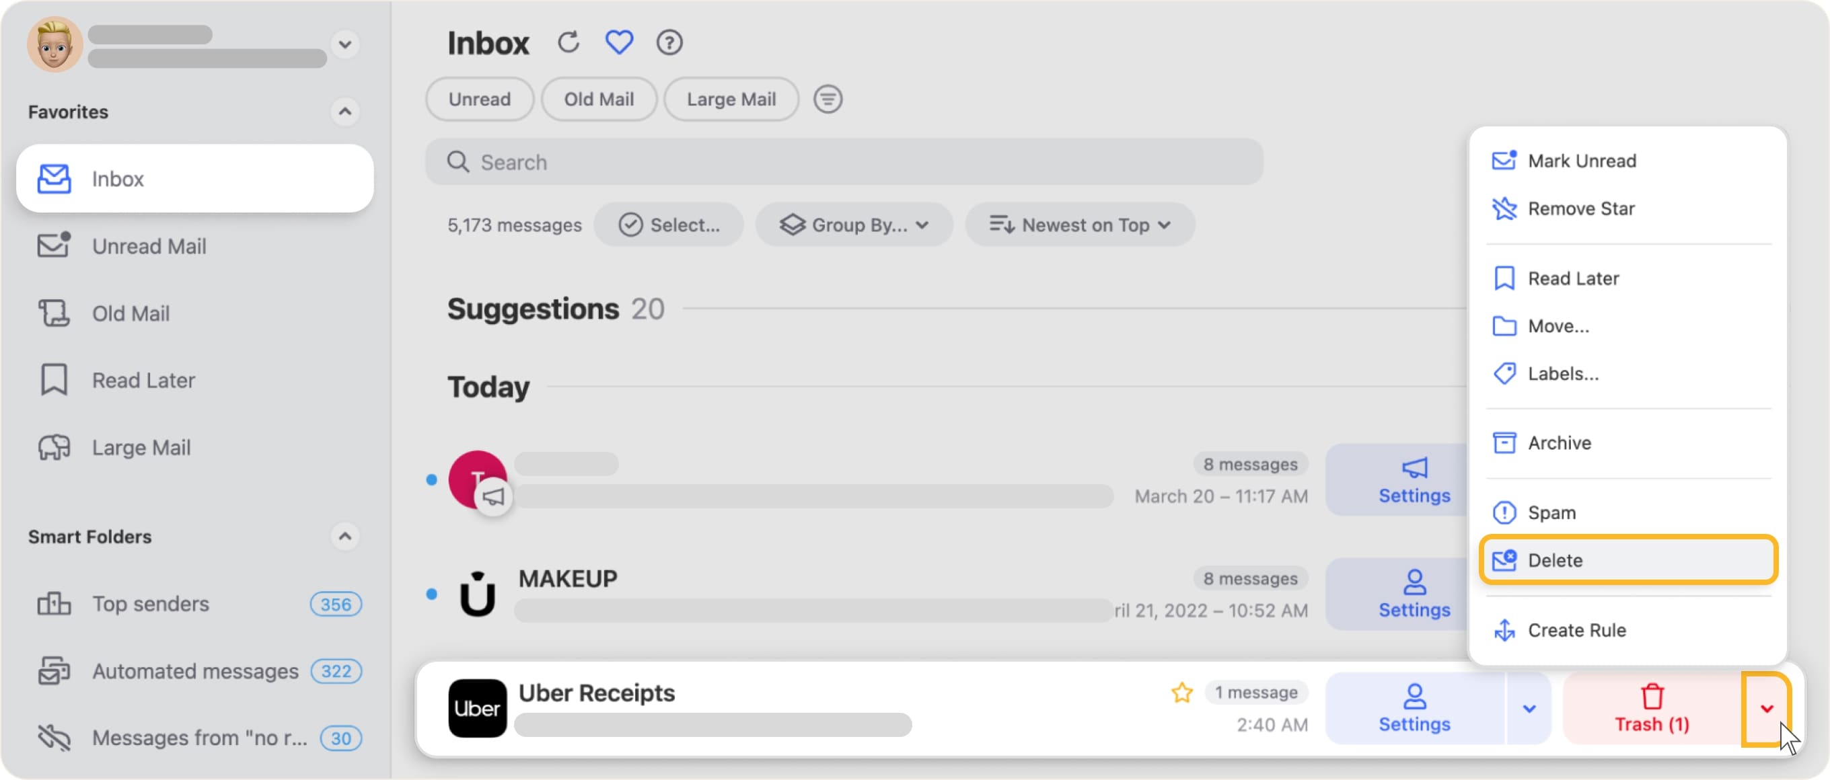
Task: Click the refresh icon next to Inbox
Action: tap(569, 42)
